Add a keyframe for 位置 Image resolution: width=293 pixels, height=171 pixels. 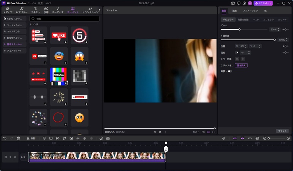(285, 46)
